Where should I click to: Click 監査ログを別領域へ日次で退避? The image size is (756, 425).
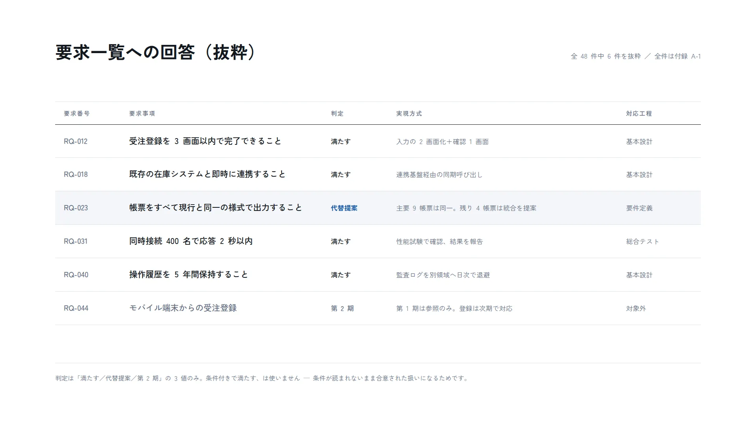[x=443, y=275]
